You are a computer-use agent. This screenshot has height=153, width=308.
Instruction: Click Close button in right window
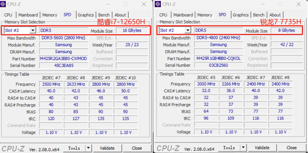(292, 148)
